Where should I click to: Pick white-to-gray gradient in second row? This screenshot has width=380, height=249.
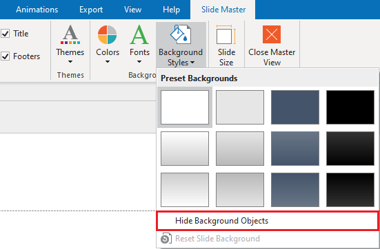[x=185, y=149]
